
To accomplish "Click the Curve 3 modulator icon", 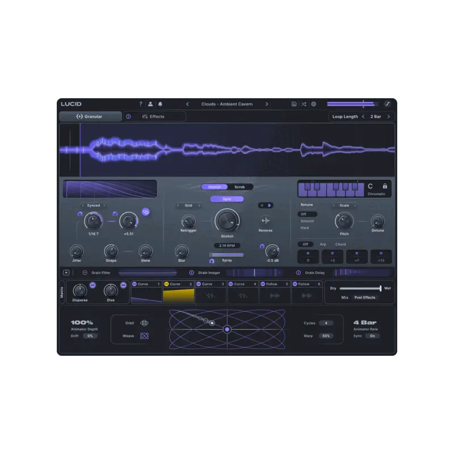I will tap(199, 284).
